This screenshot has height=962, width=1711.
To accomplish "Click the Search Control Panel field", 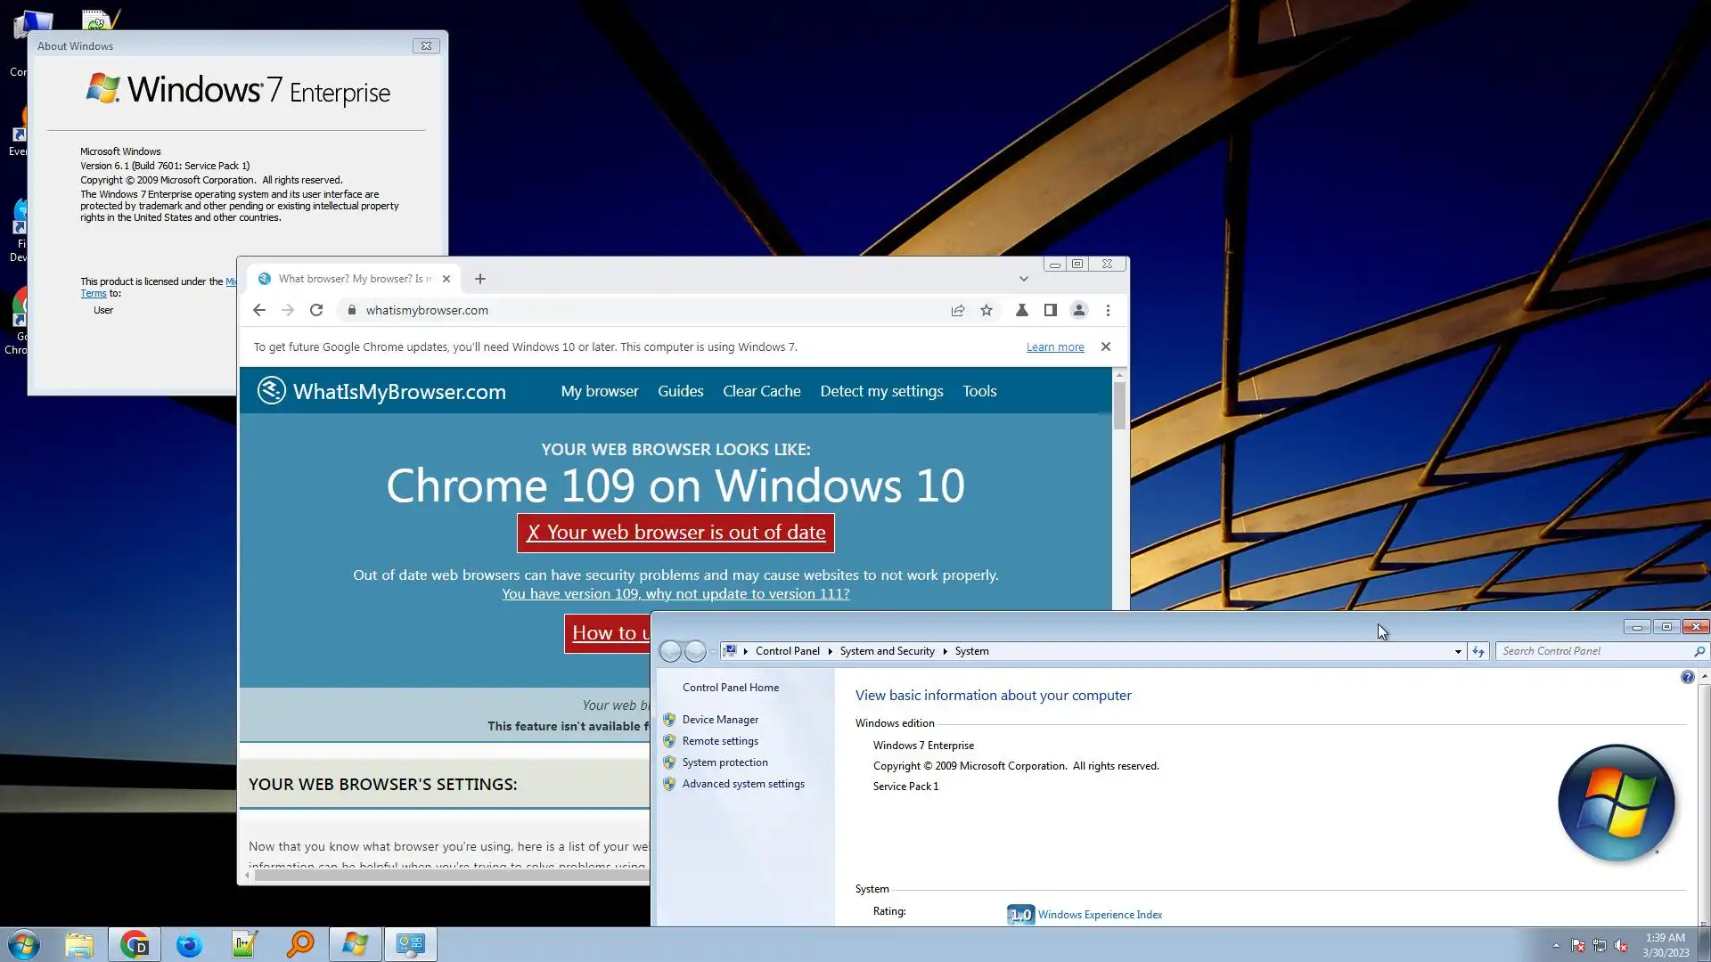I will [1595, 651].
